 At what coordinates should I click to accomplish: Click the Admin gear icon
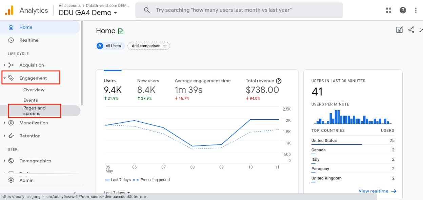(11, 180)
